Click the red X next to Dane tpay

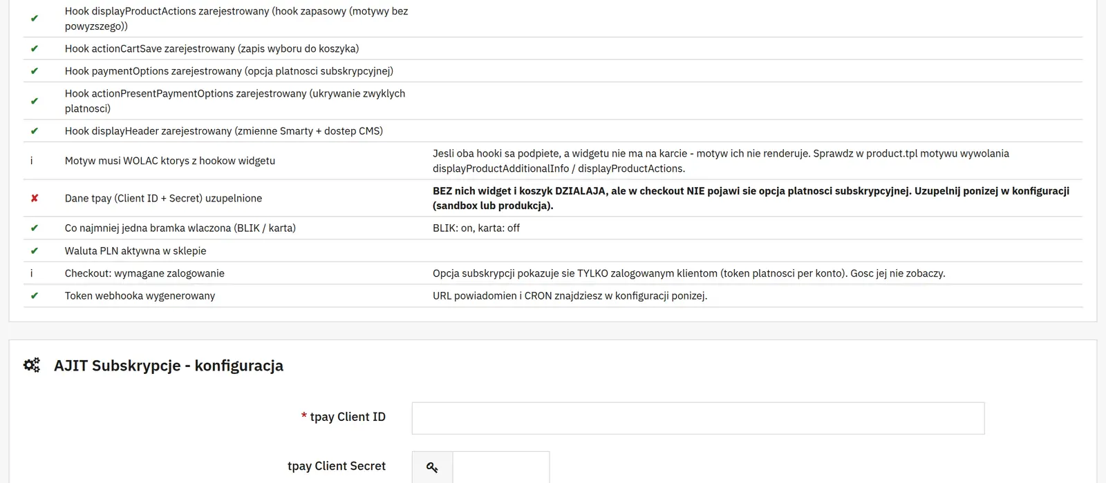(34, 199)
